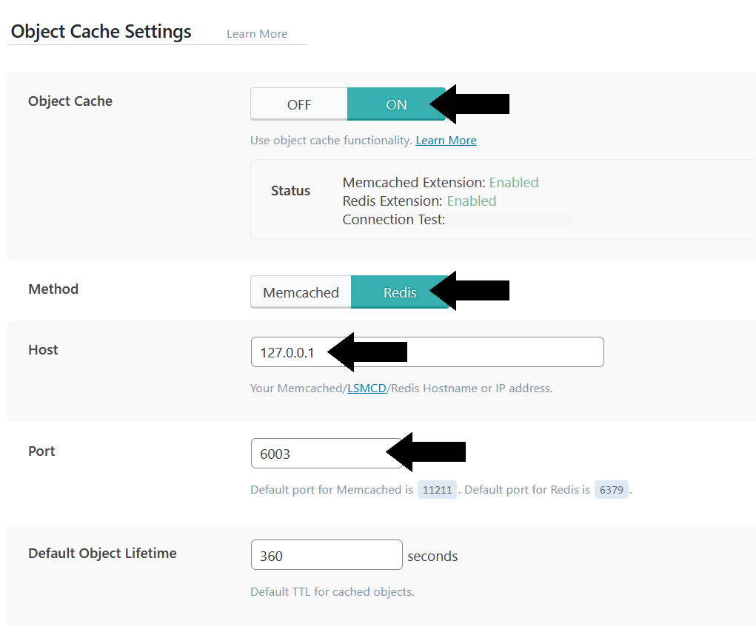Click the Method setting label
This screenshot has width=756, height=632.
53,289
